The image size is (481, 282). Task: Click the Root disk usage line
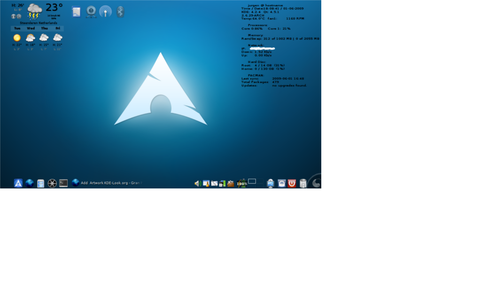coord(263,65)
